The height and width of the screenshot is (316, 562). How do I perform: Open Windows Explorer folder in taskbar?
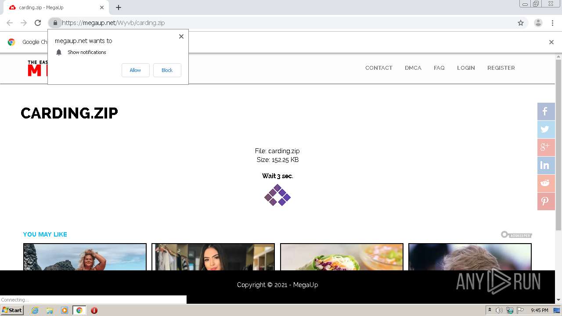pyautogui.click(x=50, y=310)
